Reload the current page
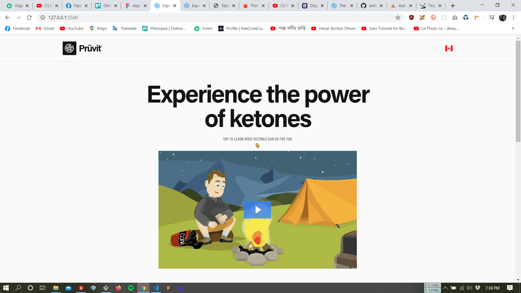521x293 pixels. tap(29, 17)
